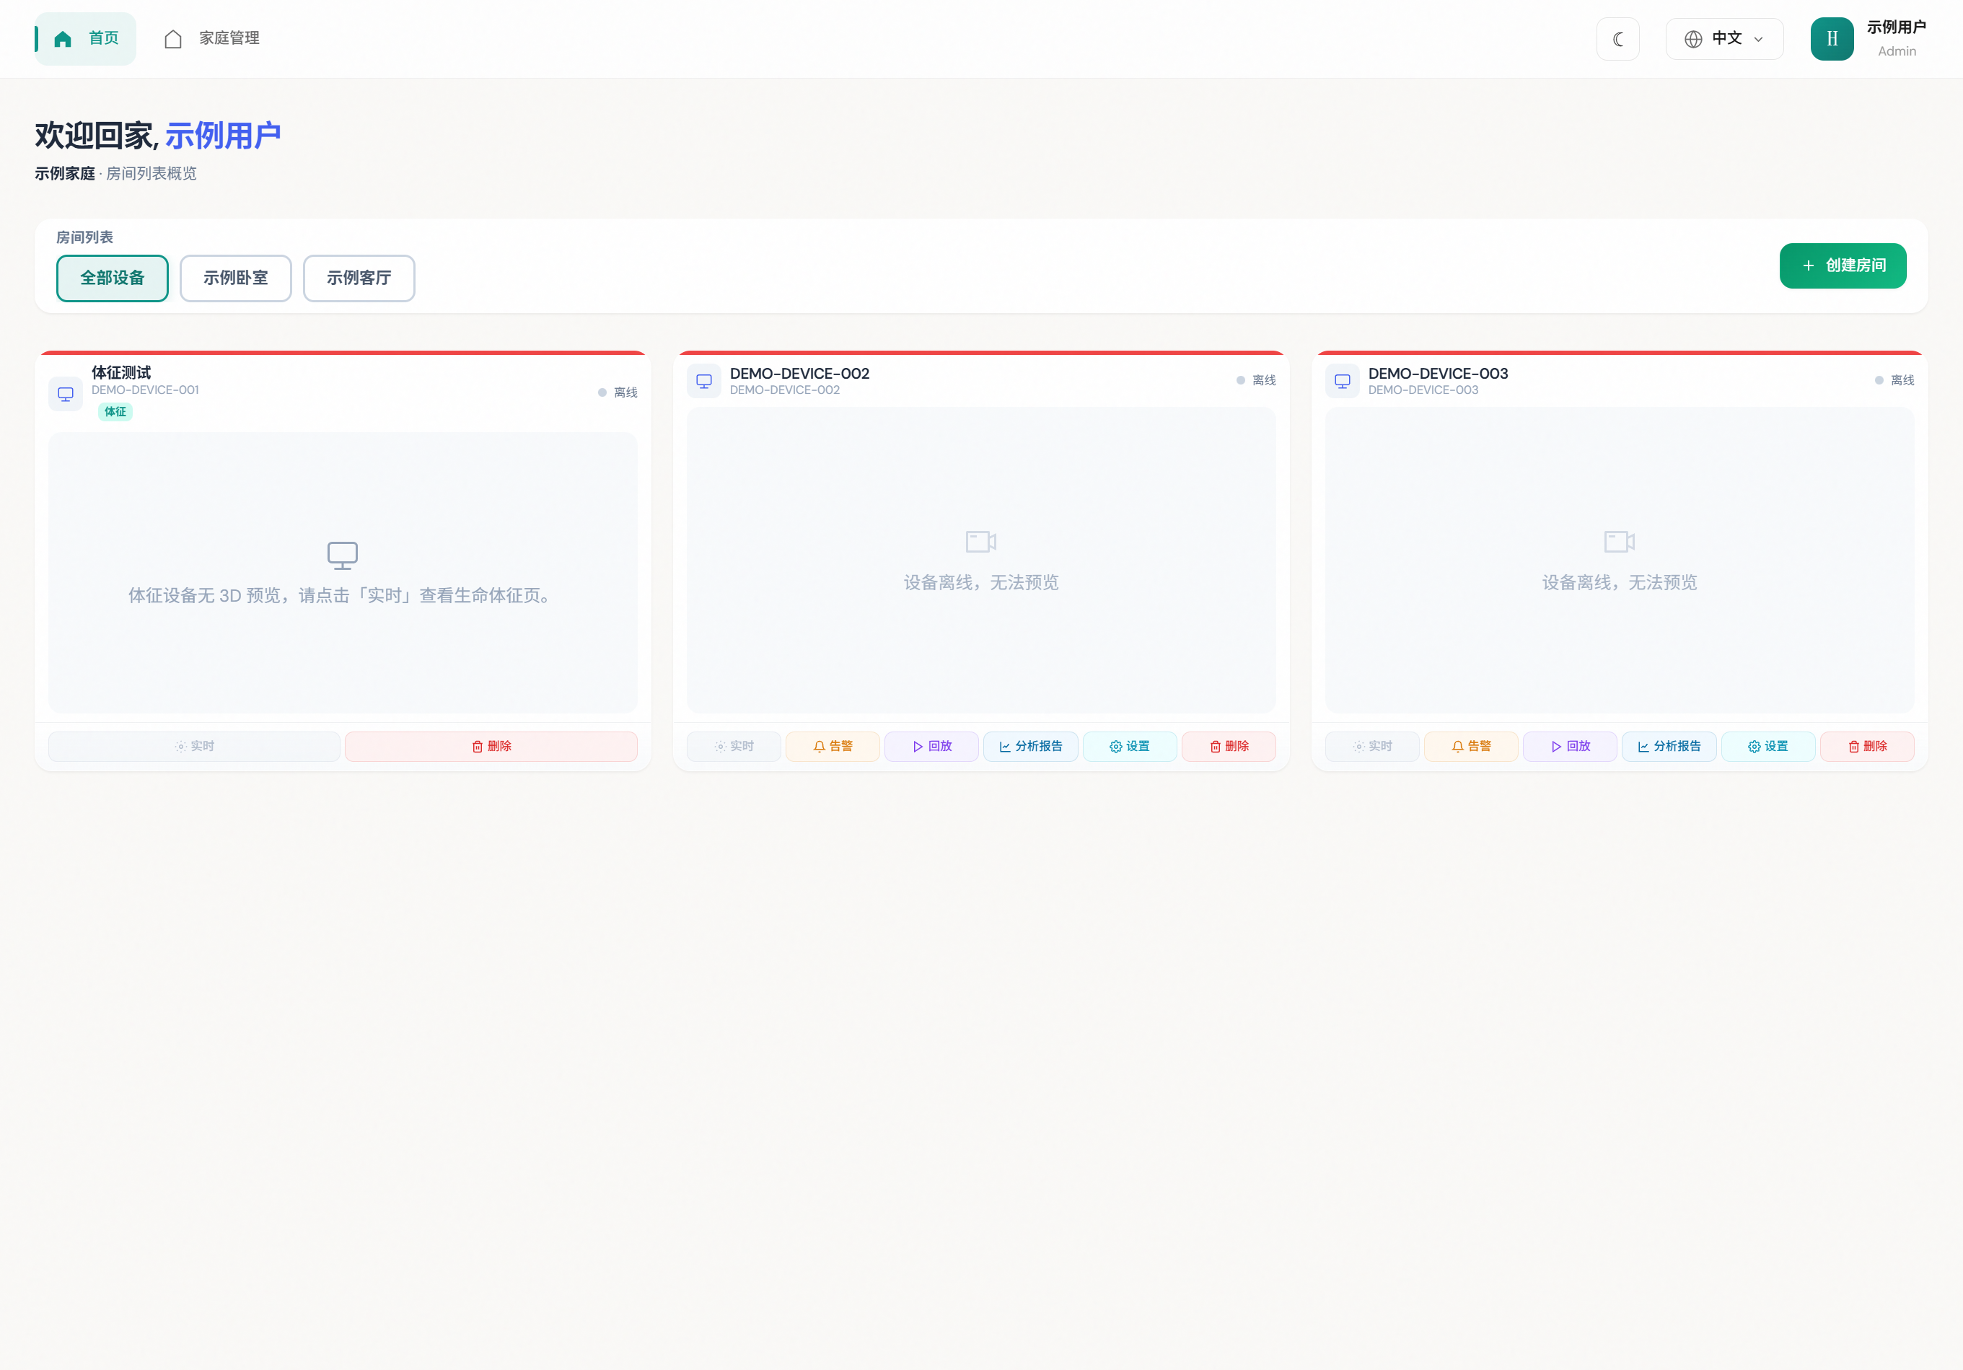The height and width of the screenshot is (1370, 1963).
Task: Open 设置 settings for DEMO-DEVICE-002
Action: click(1130, 747)
